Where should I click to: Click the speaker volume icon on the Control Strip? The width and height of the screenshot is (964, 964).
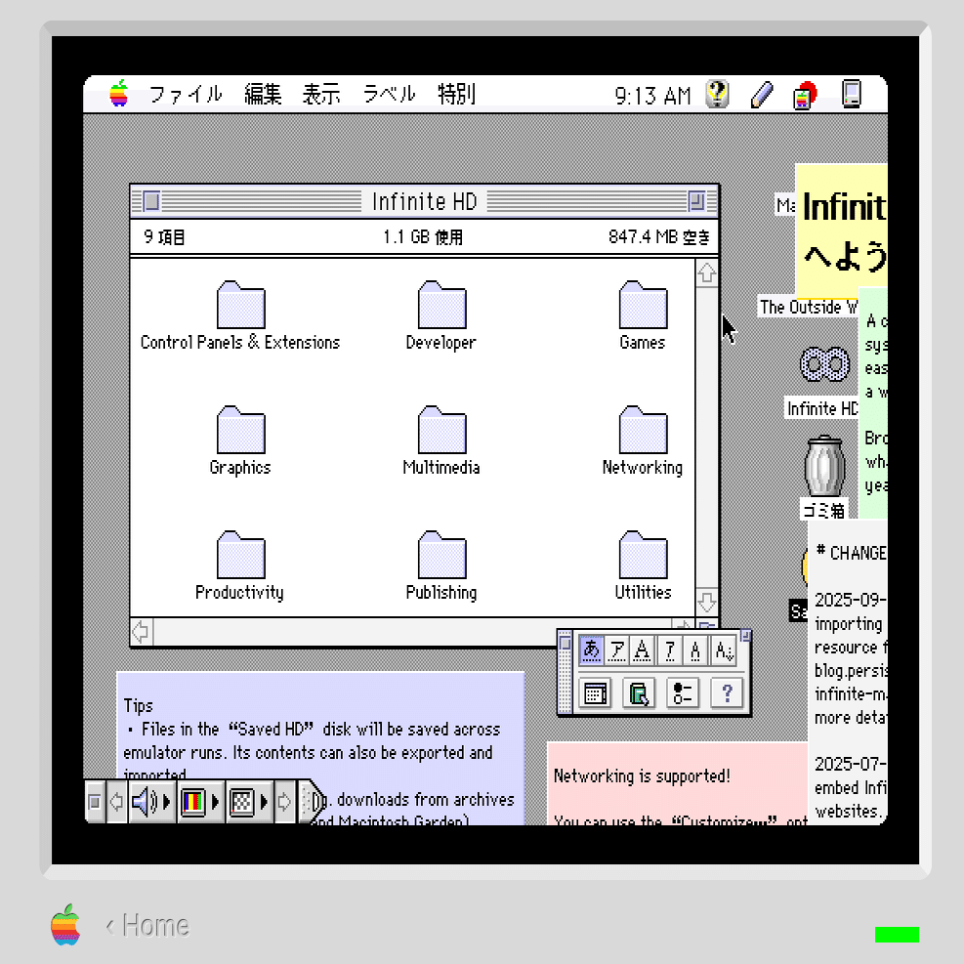(x=141, y=802)
